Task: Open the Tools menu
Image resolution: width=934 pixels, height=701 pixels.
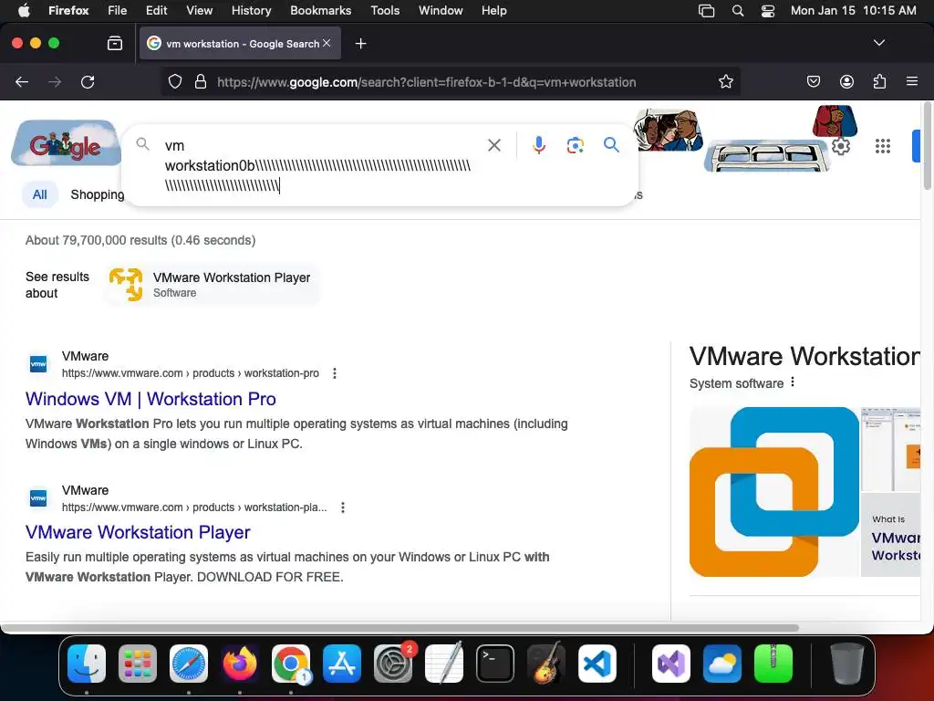Action: point(385,11)
